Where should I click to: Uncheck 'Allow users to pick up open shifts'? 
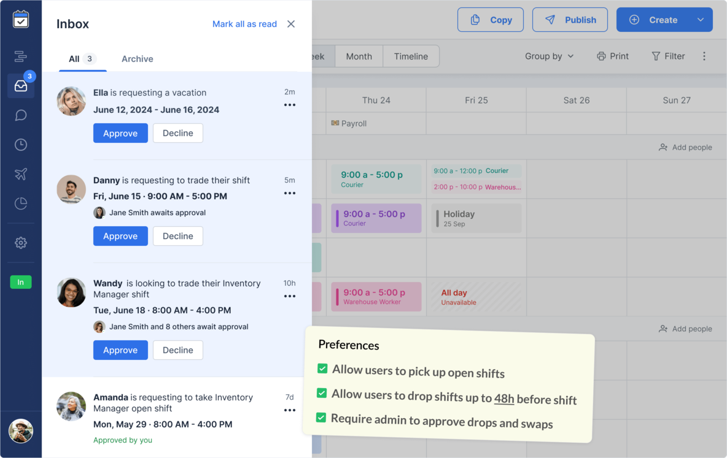pos(322,368)
